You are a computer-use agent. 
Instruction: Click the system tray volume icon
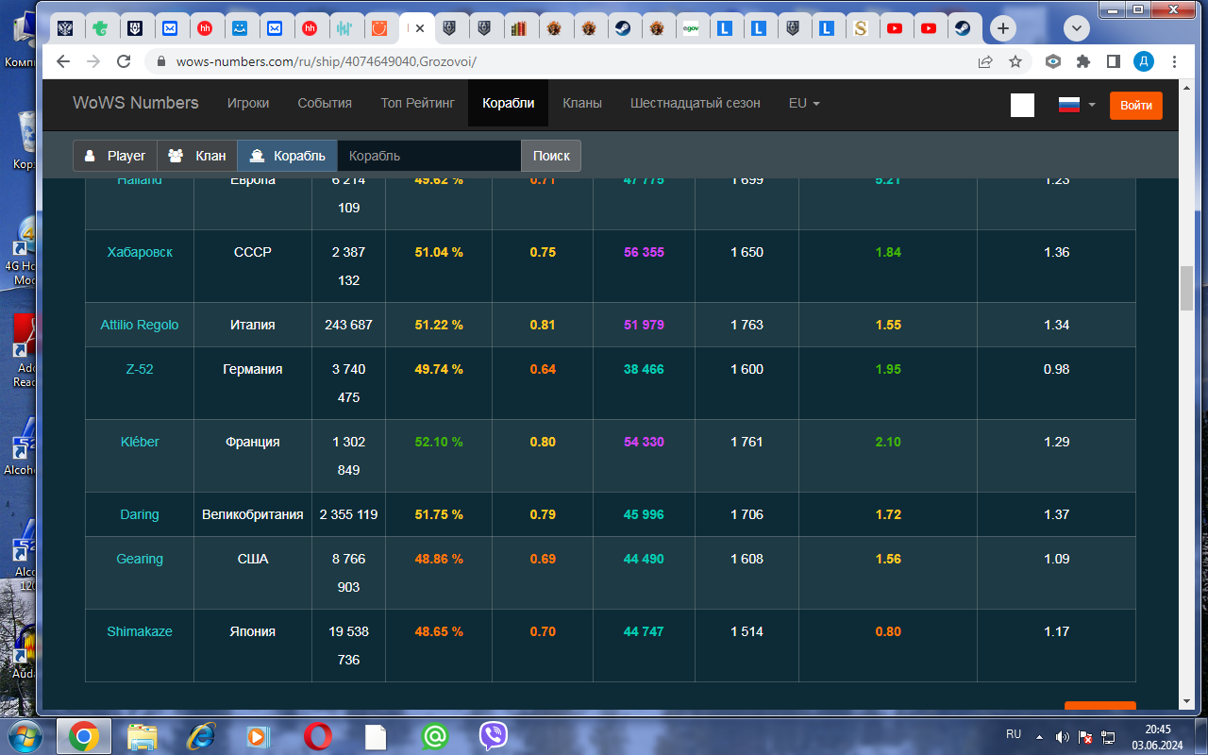tap(1063, 737)
